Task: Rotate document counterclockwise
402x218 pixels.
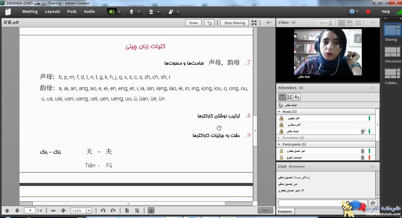Action: [x=103, y=211]
